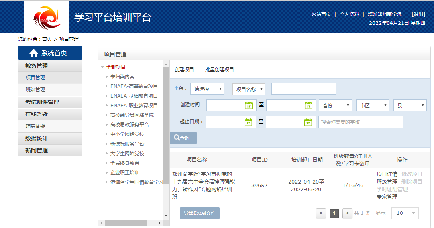This screenshot has height=228, width=434.
Task: Click 导出Excel文件 button
Action: (200, 213)
